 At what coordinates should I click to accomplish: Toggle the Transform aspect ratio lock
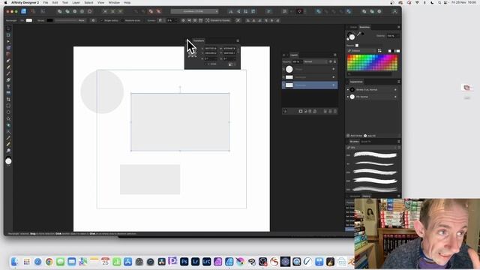pos(238,51)
